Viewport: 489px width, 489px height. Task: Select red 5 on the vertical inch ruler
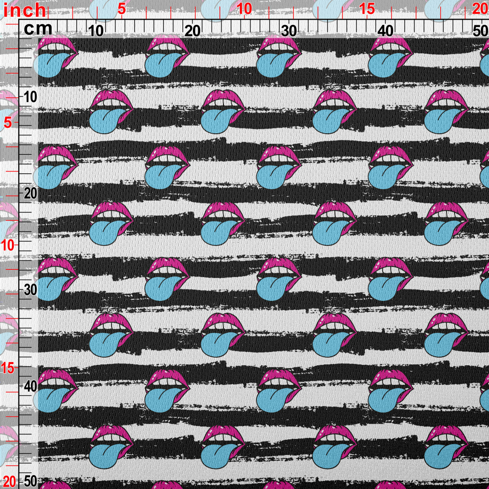pyautogui.click(x=8, y=123)
